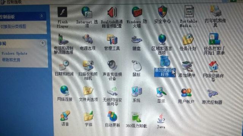
Task: Open 显示 icon
Action: (161, 92)
